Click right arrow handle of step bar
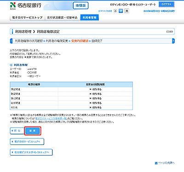This screenshot has height=172, width=184. click(173, 41)
